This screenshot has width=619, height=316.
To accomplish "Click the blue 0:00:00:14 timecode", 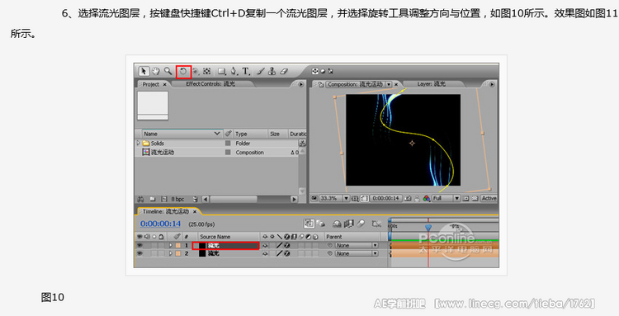I will [160, 224].
